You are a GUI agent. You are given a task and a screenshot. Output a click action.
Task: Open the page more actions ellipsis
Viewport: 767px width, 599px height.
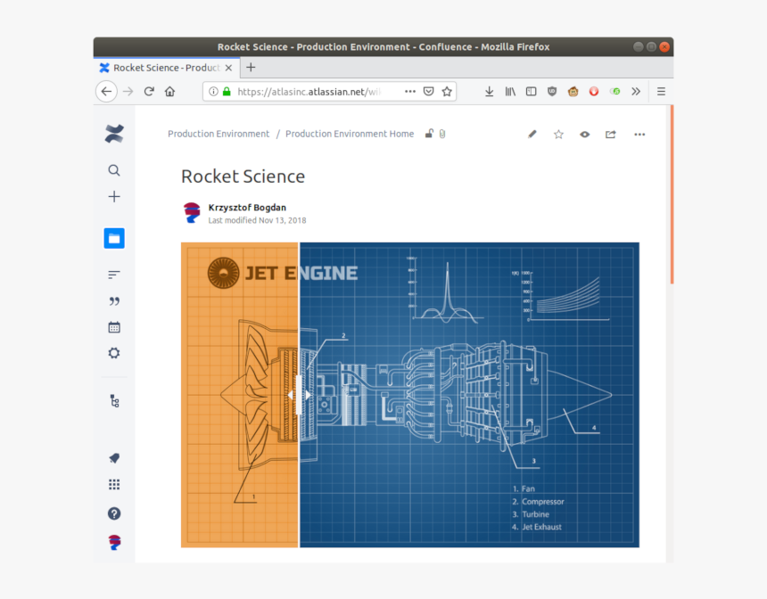pos(639,134)
